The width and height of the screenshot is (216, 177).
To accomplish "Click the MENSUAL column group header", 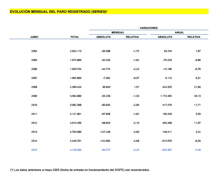I will coord(118,32).
